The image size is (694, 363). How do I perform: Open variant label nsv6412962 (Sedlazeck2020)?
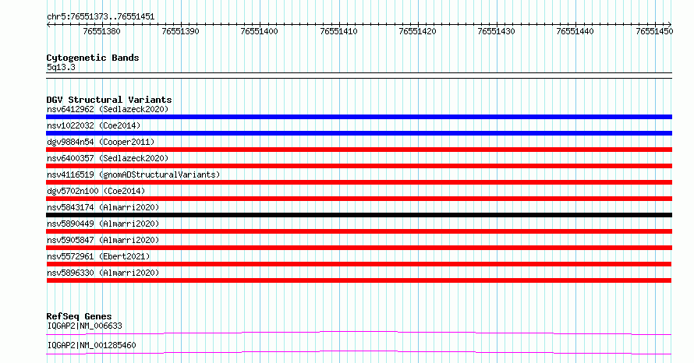click(x=108, y=109)
